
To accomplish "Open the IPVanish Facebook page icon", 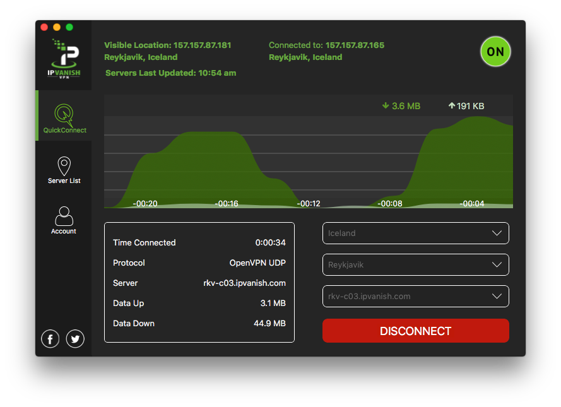I will coord(50,339).
